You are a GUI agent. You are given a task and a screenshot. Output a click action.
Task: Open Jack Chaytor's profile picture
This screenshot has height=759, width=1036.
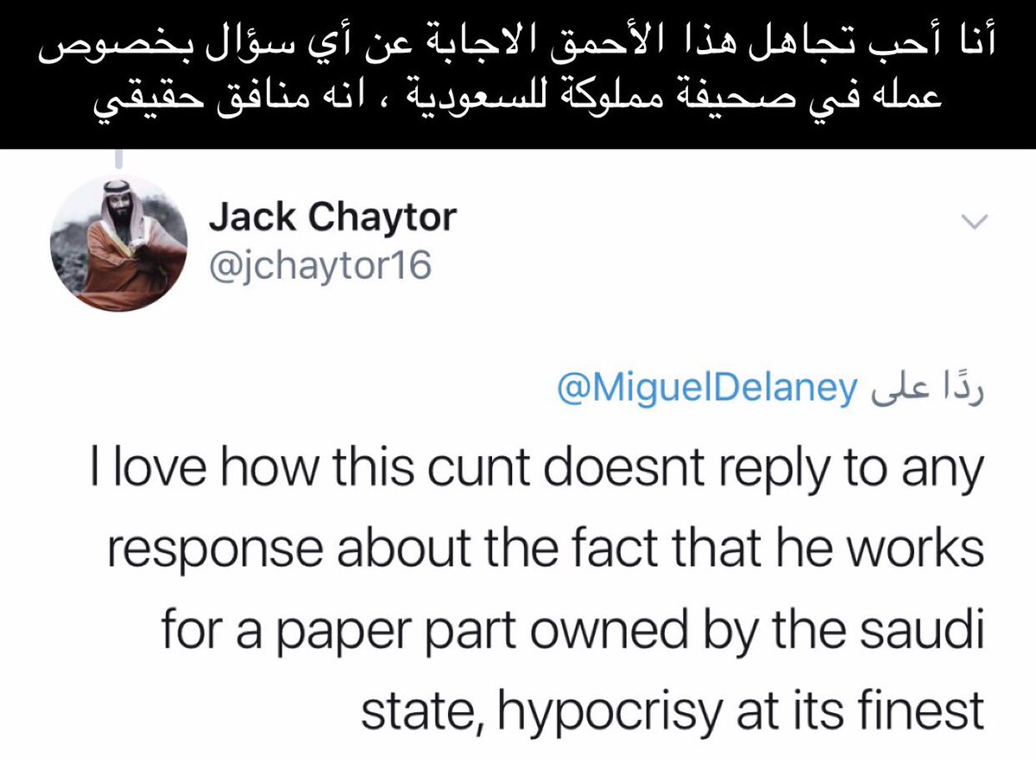click(119, 243)
